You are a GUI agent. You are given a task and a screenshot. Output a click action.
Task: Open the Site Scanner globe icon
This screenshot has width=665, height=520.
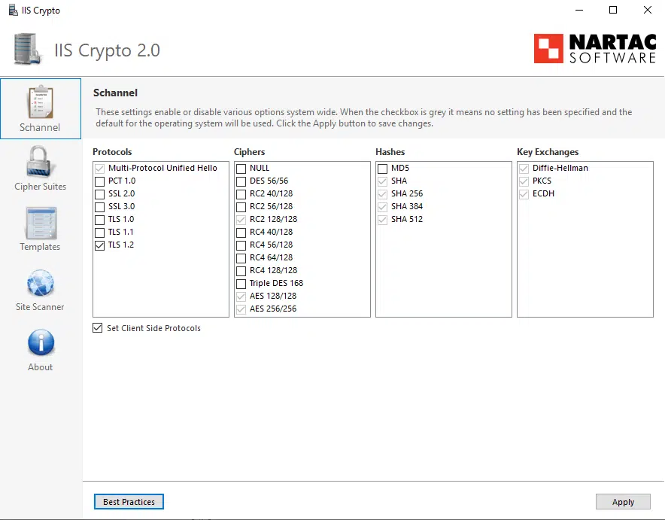(41, 283)
